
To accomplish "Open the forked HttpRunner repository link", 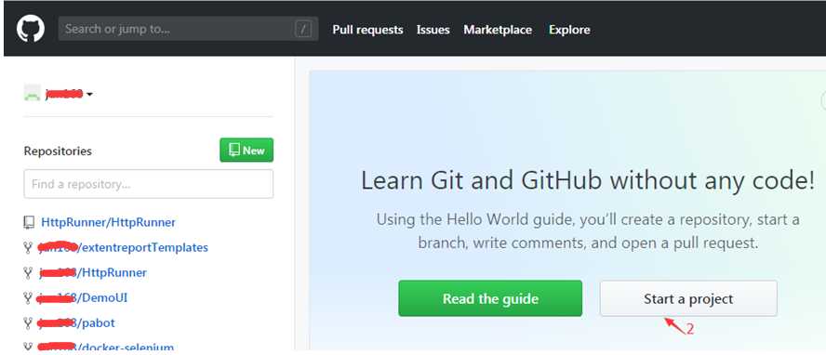I will 93,273.
